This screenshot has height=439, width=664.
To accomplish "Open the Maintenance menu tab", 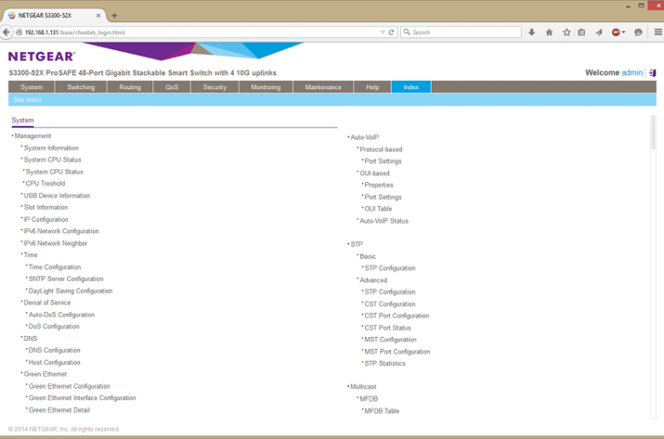I will click(323, 87).
